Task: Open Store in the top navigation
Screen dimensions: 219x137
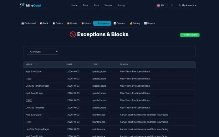Action: pyautogui.click(x=96, y=5)
